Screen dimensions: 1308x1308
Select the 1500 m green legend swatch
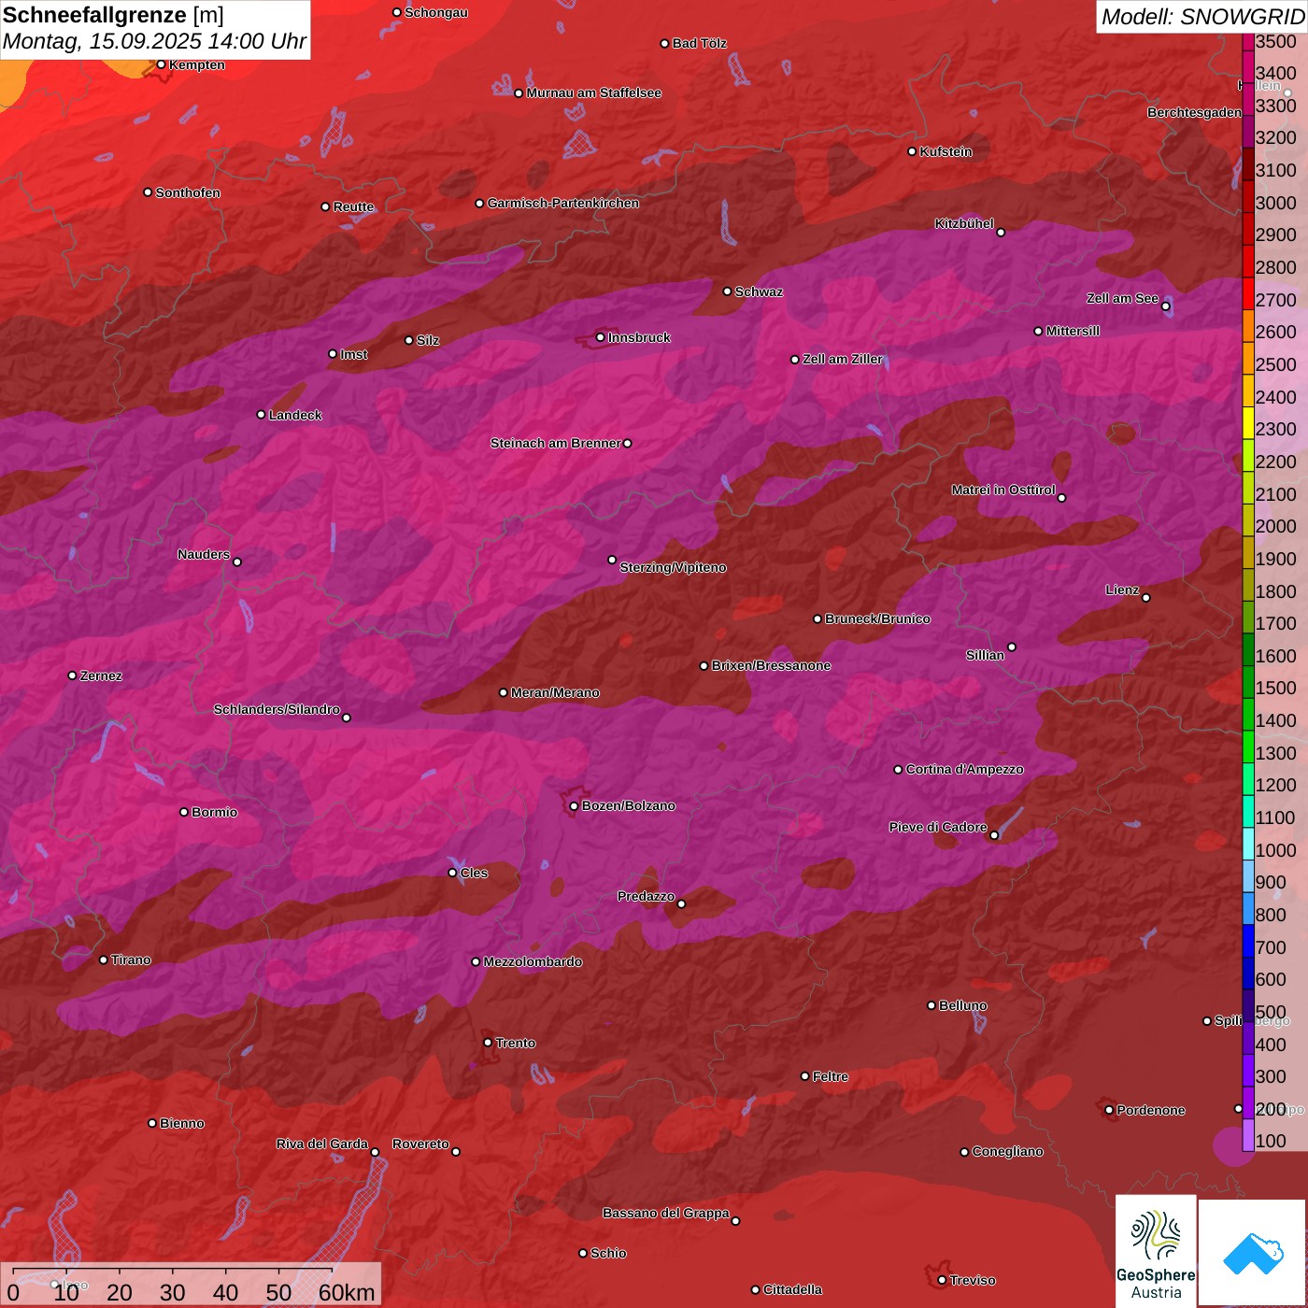(1248, 681)
